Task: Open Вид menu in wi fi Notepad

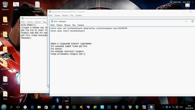Action: point(74,25)
